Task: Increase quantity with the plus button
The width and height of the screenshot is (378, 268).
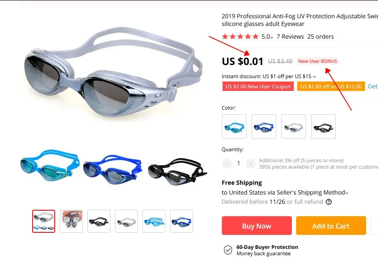Action: click(250, 164)
